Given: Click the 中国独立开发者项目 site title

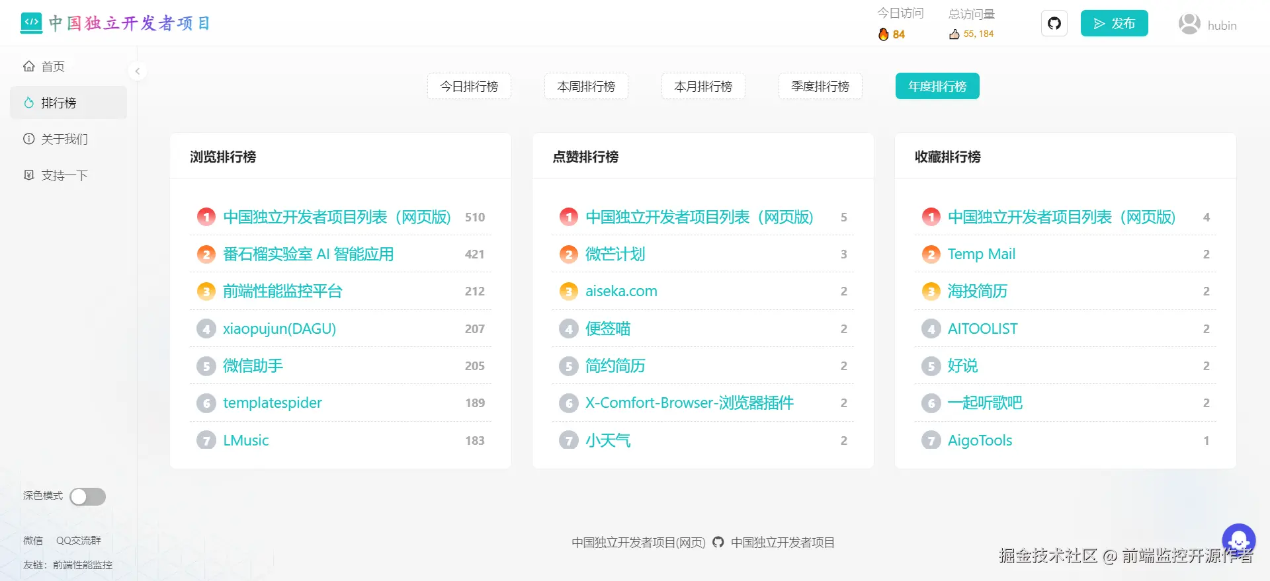Looking at the screenshot, I should pos(130,23).
